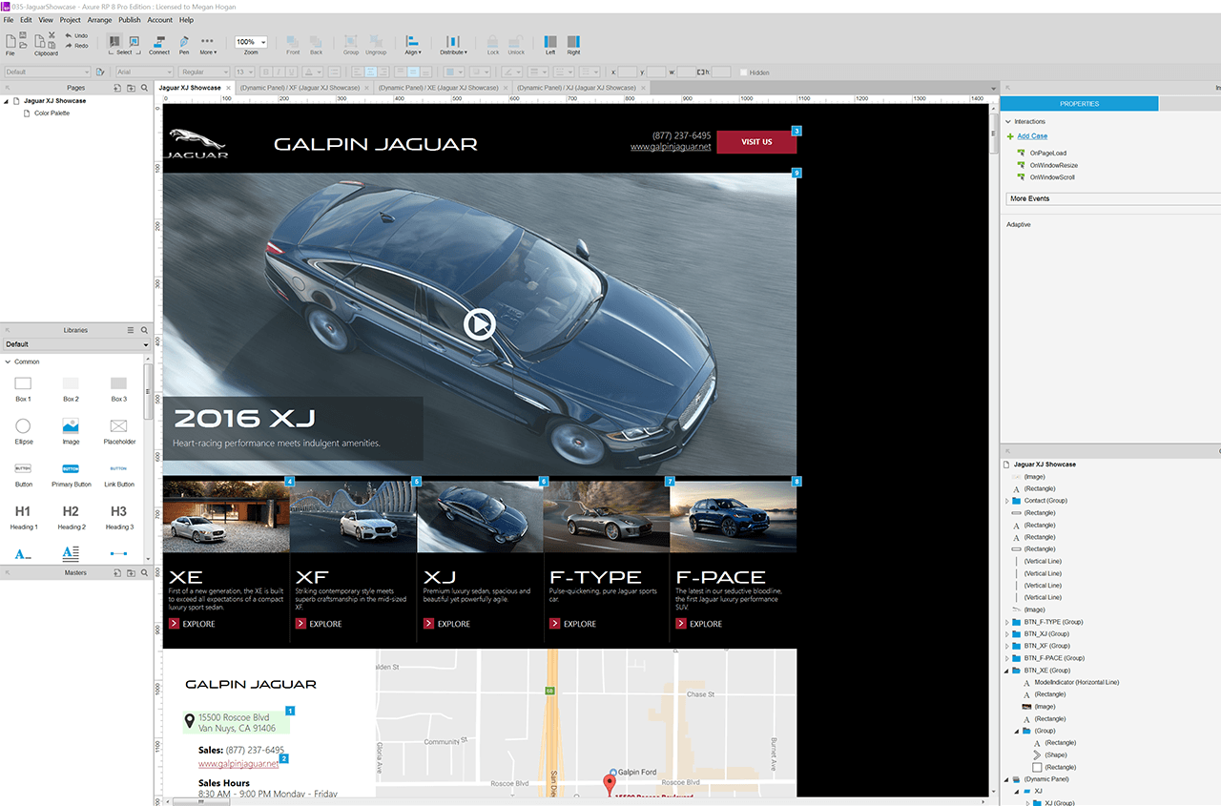Add a folder in Pages panel
The image size is (1221, 806).
[131, 88]
